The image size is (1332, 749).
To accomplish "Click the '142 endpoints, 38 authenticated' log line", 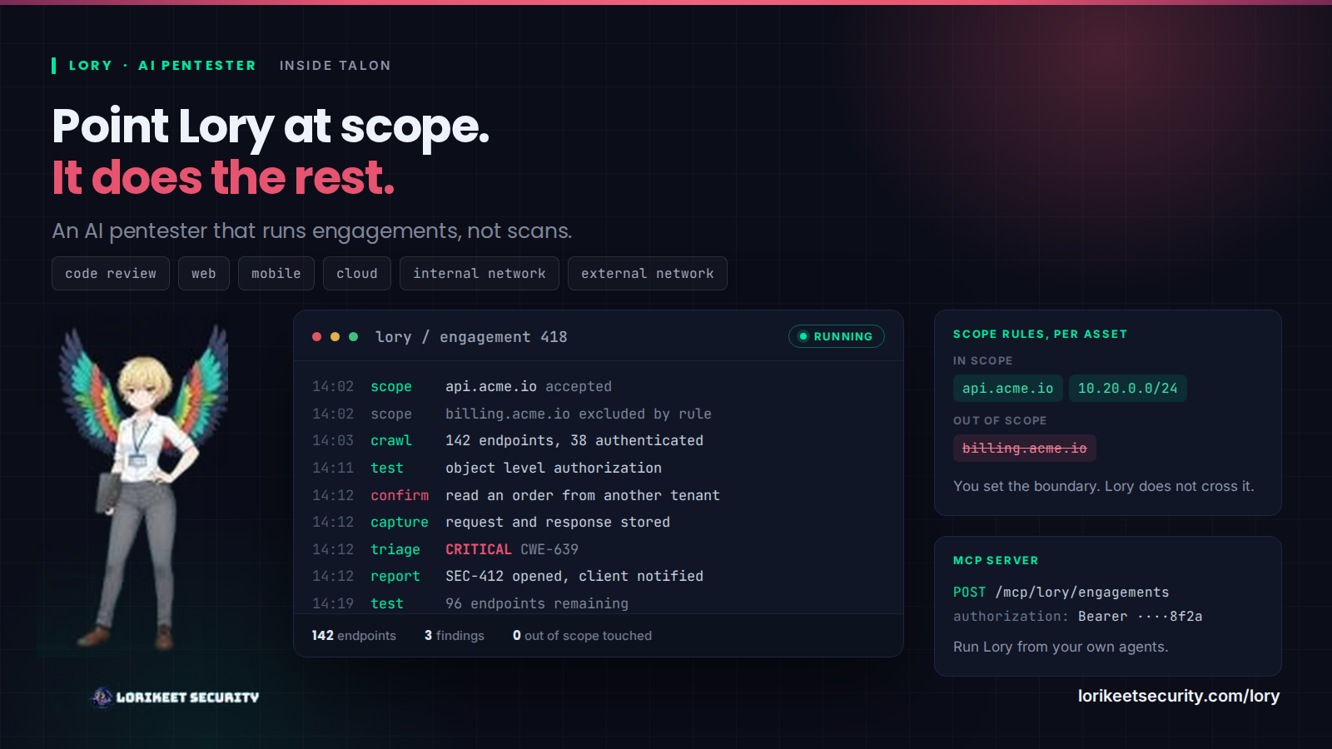I will [574, 440].
